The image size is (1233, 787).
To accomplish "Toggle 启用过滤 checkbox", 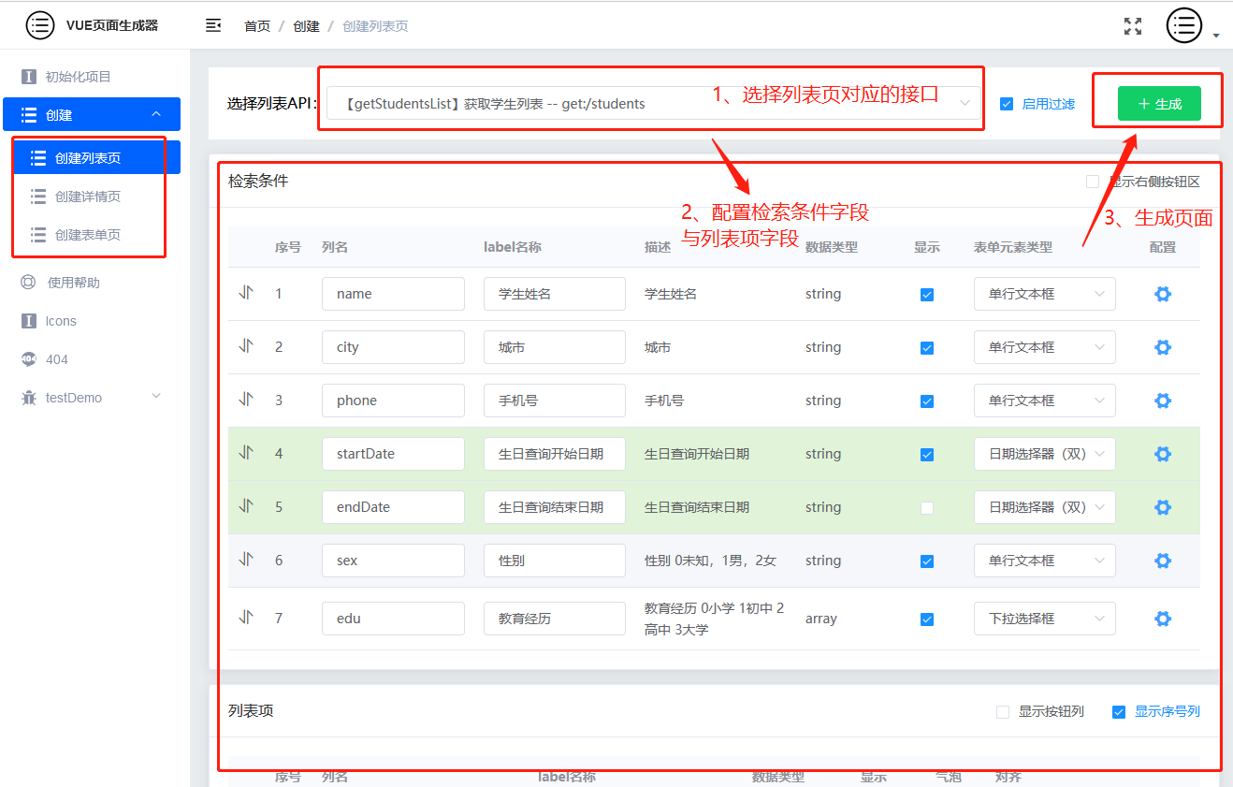I will [x=1007, y=104].
